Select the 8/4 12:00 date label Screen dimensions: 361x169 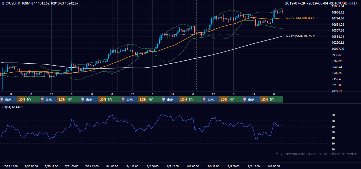pos(254,166)
